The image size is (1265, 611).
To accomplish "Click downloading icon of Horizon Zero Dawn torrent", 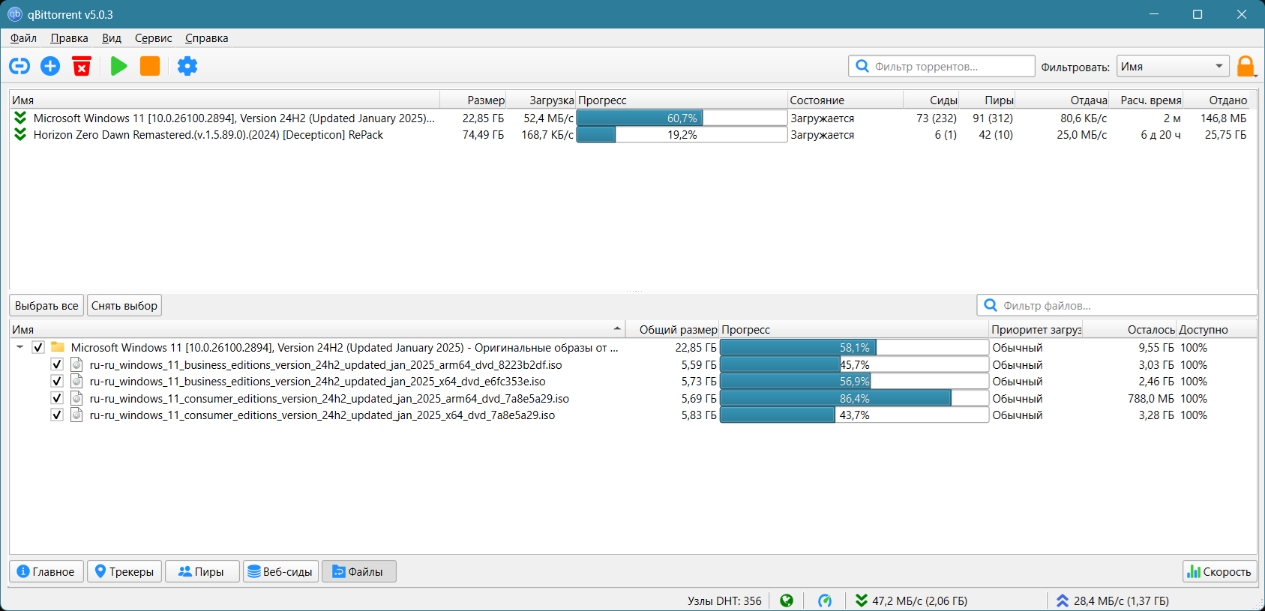I will tap(20, 134).
